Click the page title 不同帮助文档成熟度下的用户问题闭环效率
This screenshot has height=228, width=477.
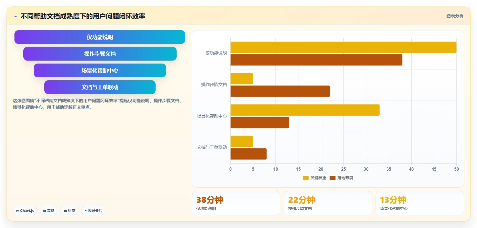(83, 16)
